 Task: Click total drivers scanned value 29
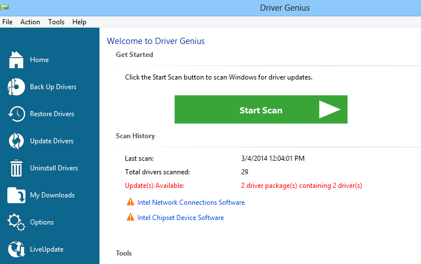[x=245, y=172]
